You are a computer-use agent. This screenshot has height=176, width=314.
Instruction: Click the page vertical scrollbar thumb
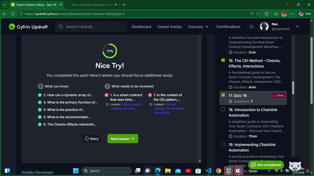point(311,70)
